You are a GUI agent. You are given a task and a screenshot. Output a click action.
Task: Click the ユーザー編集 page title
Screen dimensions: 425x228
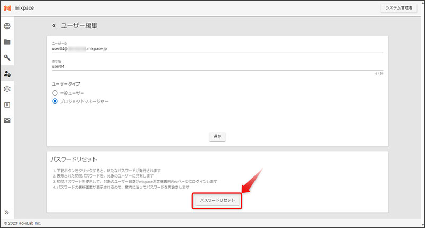(x=79, y=26)
